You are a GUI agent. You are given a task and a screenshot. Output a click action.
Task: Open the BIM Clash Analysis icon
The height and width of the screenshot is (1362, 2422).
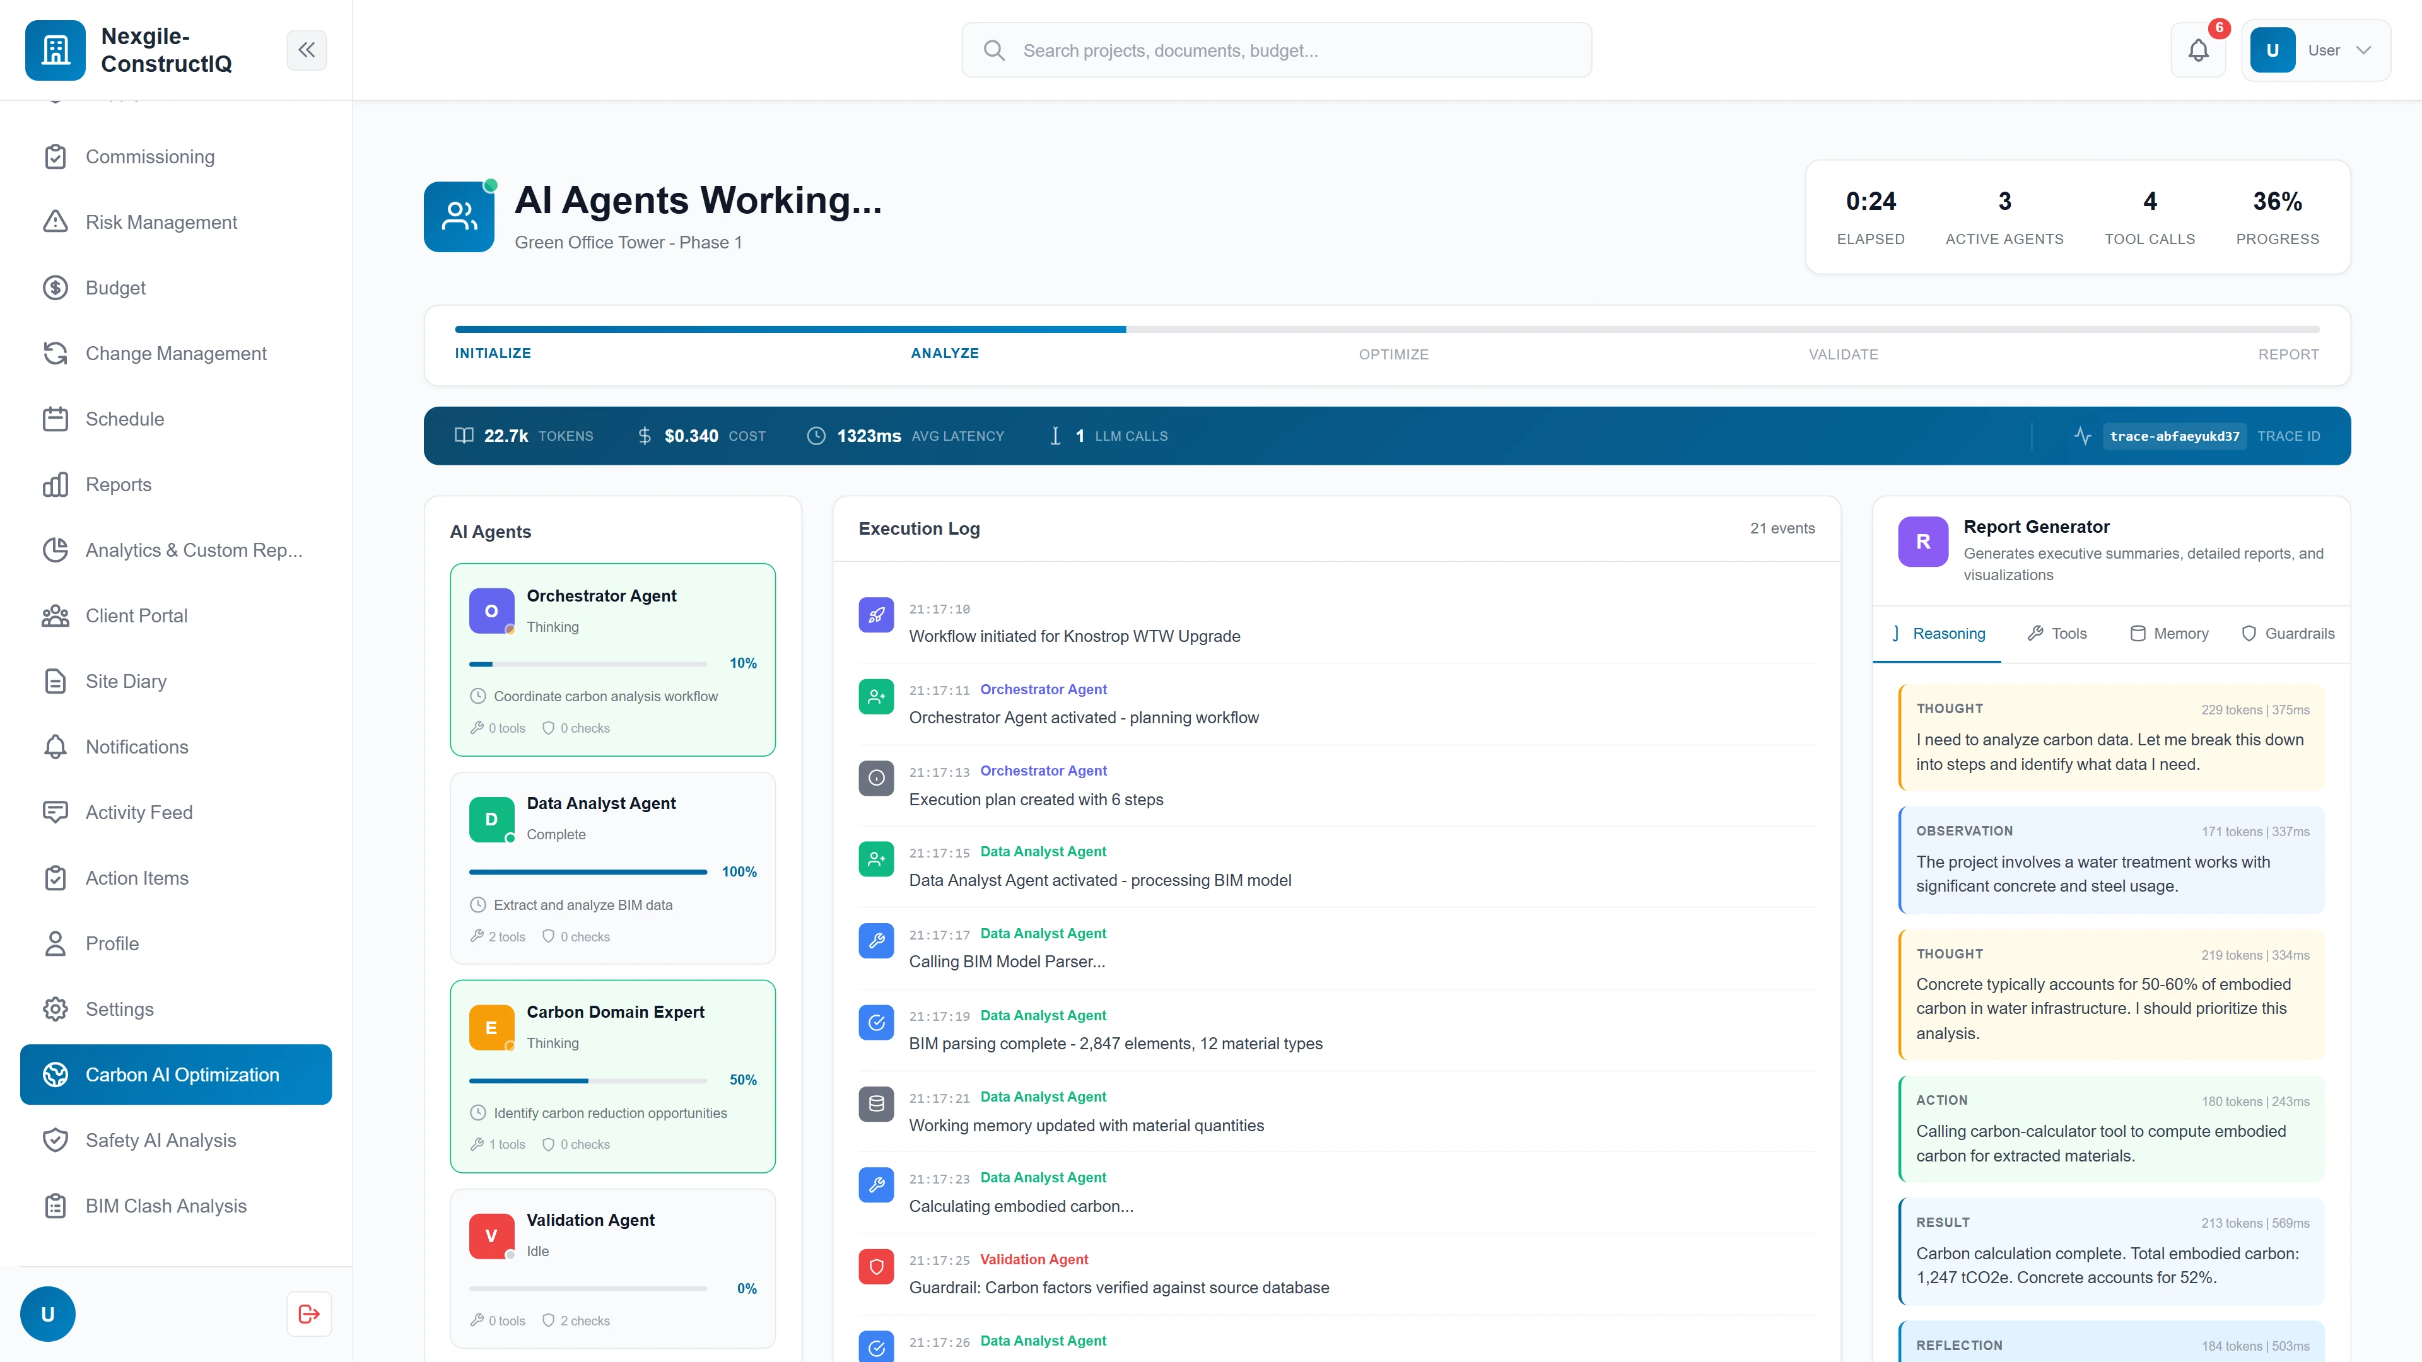click(x=56, y=1205)
